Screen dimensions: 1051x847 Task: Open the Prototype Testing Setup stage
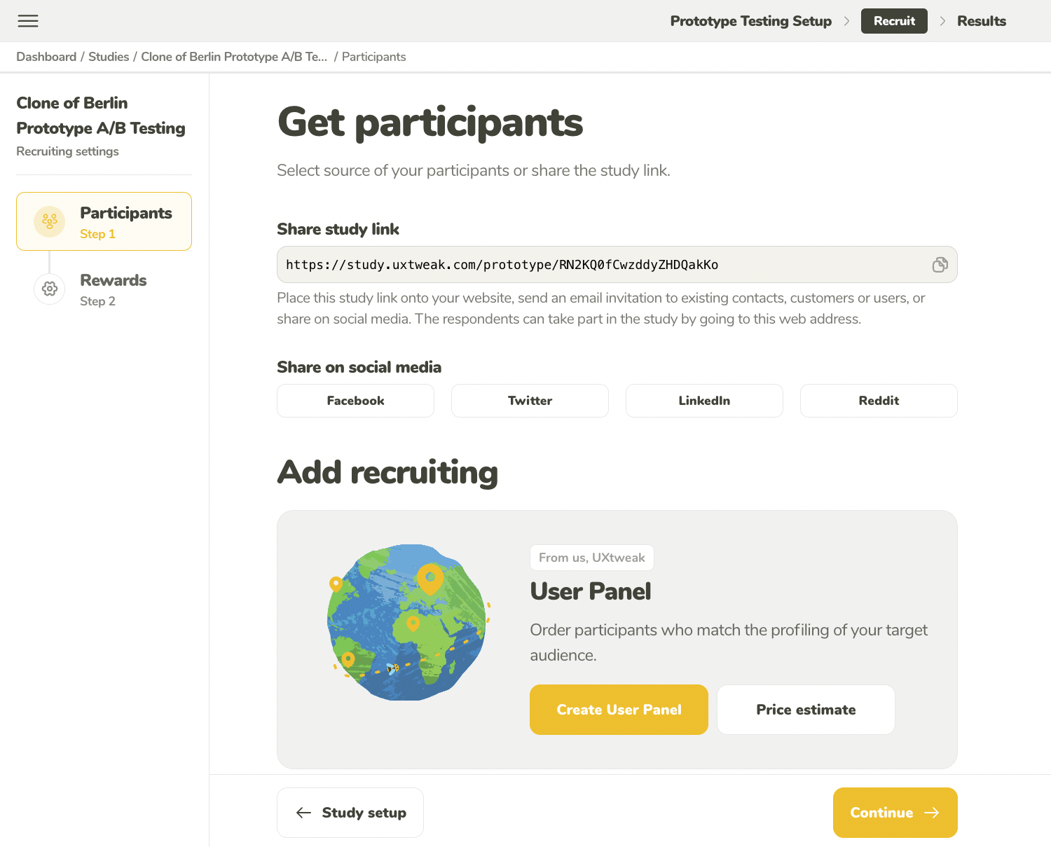(x=750, y=21)
